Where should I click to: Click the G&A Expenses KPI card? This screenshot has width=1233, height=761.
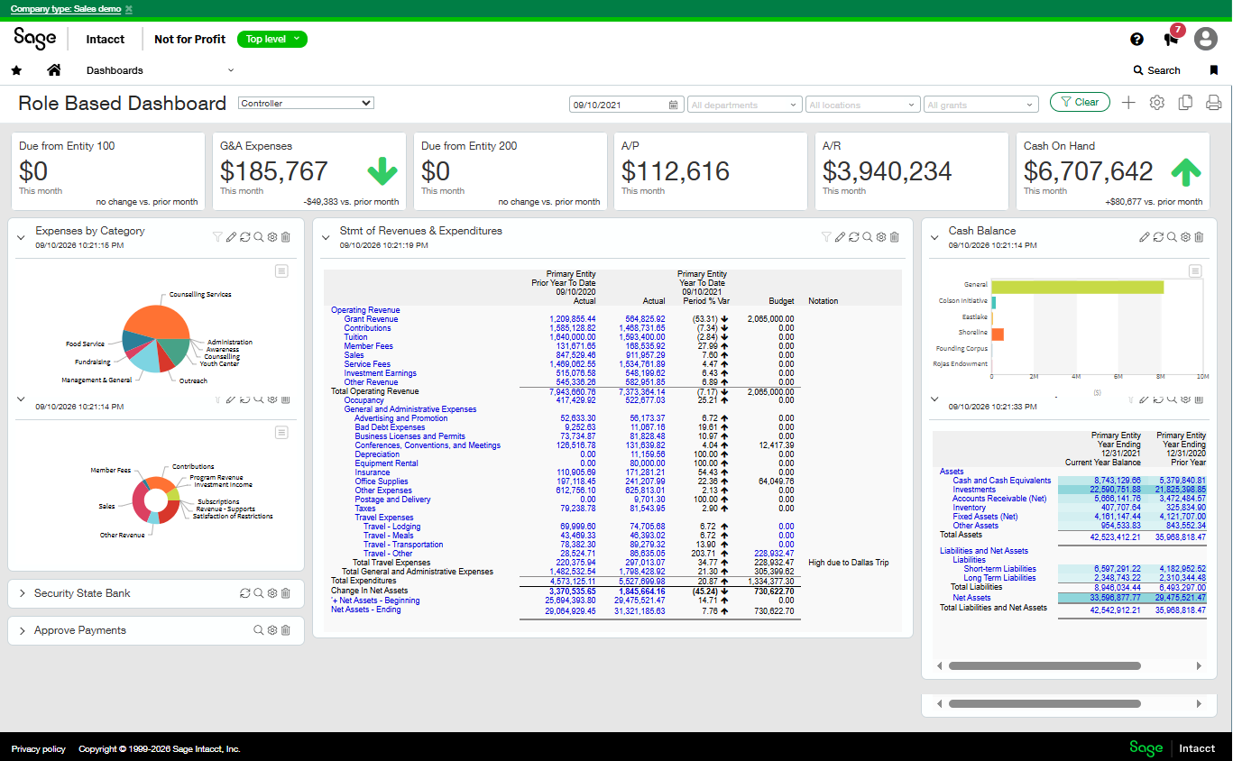[x=311, y=171]
